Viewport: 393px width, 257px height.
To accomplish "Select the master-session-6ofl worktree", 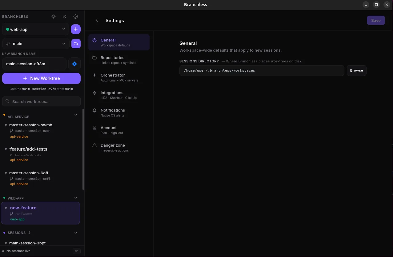I will [41, 178].
